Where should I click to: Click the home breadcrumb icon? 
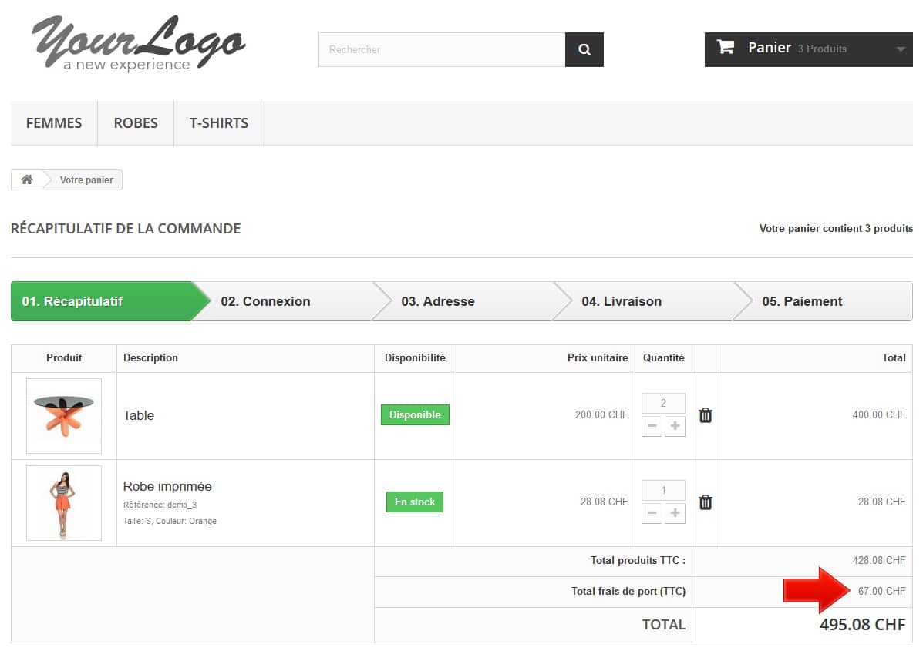pyautogui.click(x=27, y=180)
